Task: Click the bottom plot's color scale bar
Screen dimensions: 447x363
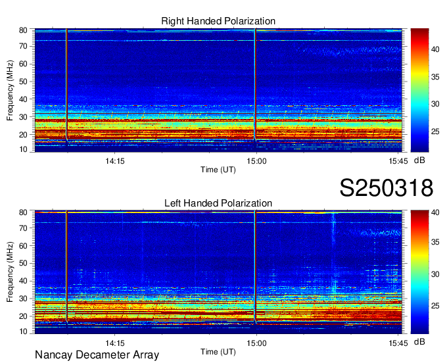Action: tap(419, 272)
